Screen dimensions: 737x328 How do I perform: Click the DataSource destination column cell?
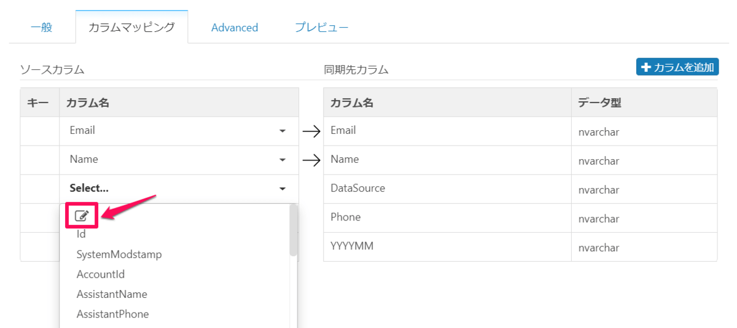[x=358, y=189]
